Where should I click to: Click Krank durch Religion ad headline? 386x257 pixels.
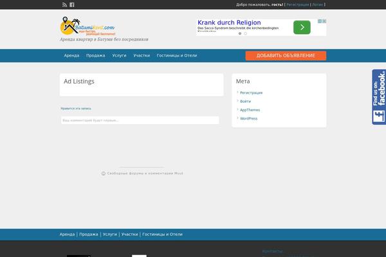pyautogui.click(x=229, y=22)
